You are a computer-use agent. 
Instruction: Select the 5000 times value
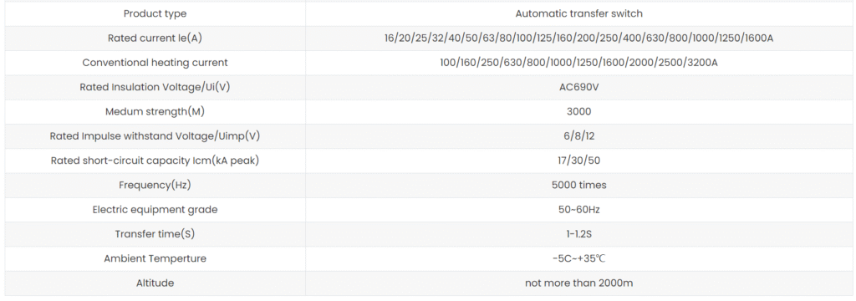click(x=578, y=185)
